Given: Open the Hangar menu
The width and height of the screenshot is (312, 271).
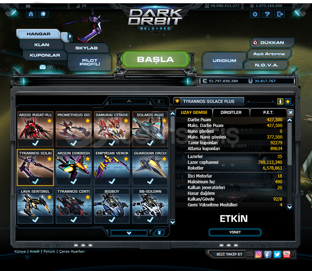Looking at the screenshot, I should (x=38, y=34).
